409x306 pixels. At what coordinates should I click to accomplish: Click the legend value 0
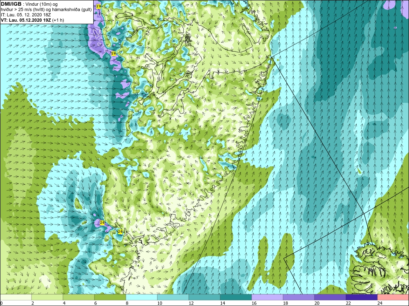[x=1, y=303]
